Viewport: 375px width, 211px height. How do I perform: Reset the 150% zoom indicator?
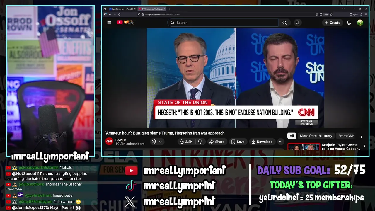pos(326,14)
